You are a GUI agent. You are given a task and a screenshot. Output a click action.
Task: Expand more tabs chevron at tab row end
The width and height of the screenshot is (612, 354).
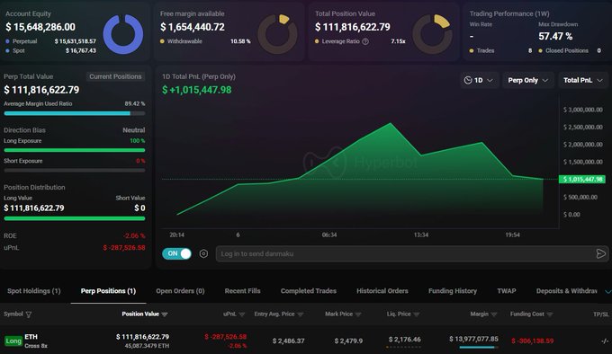tap(607, 291)
